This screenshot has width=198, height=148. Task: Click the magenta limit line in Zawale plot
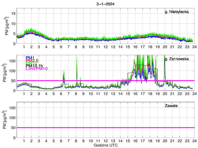tap(105, 127)
